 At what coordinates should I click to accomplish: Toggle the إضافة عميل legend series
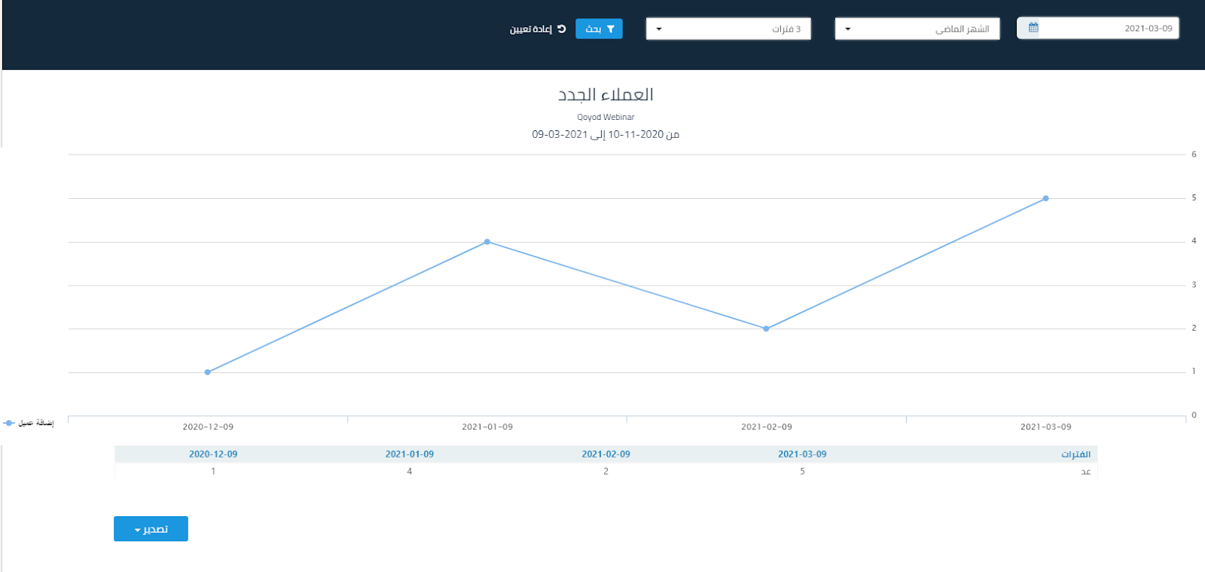coord(29,423)
